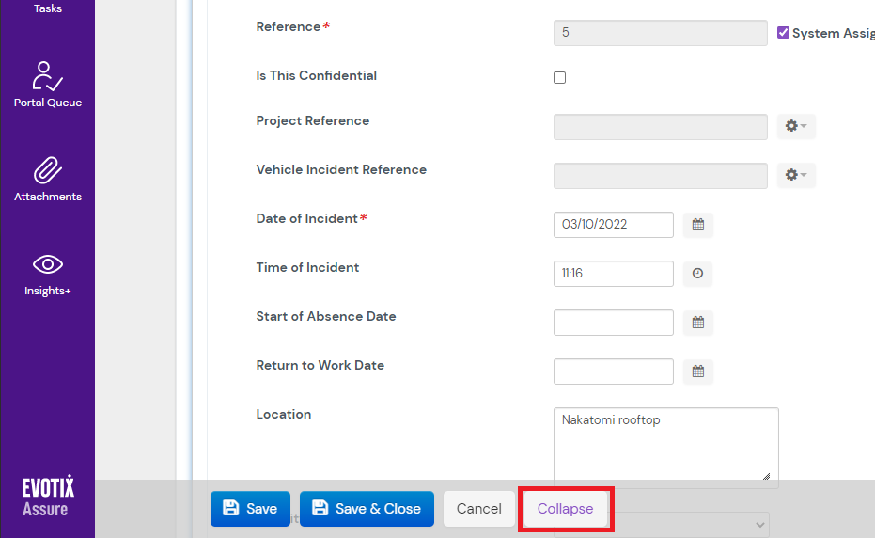Open clock picker for Time of Incident
The image size is (875, 538).
pyautogui.click(x=697, y=274)
